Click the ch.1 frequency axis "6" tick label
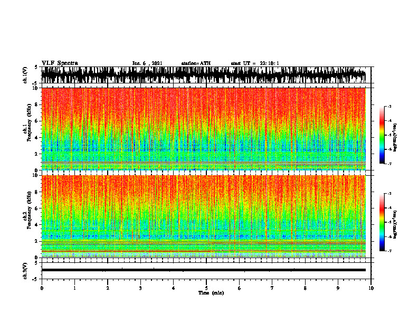Screen dimensions: 418x323 [x=36, y=121]
